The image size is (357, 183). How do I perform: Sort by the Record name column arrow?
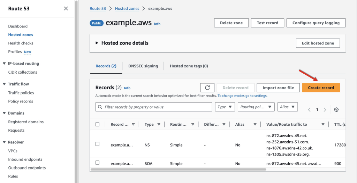click(x=134, y=125)
